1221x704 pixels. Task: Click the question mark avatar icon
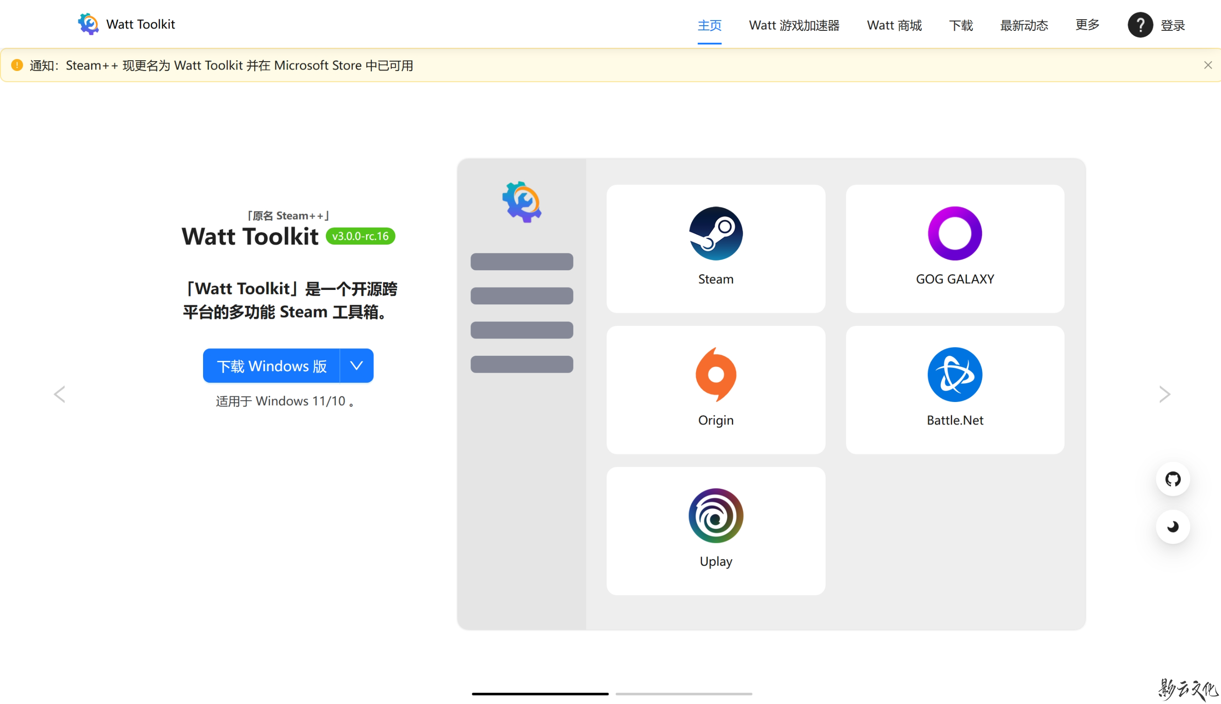(1140, 25)
